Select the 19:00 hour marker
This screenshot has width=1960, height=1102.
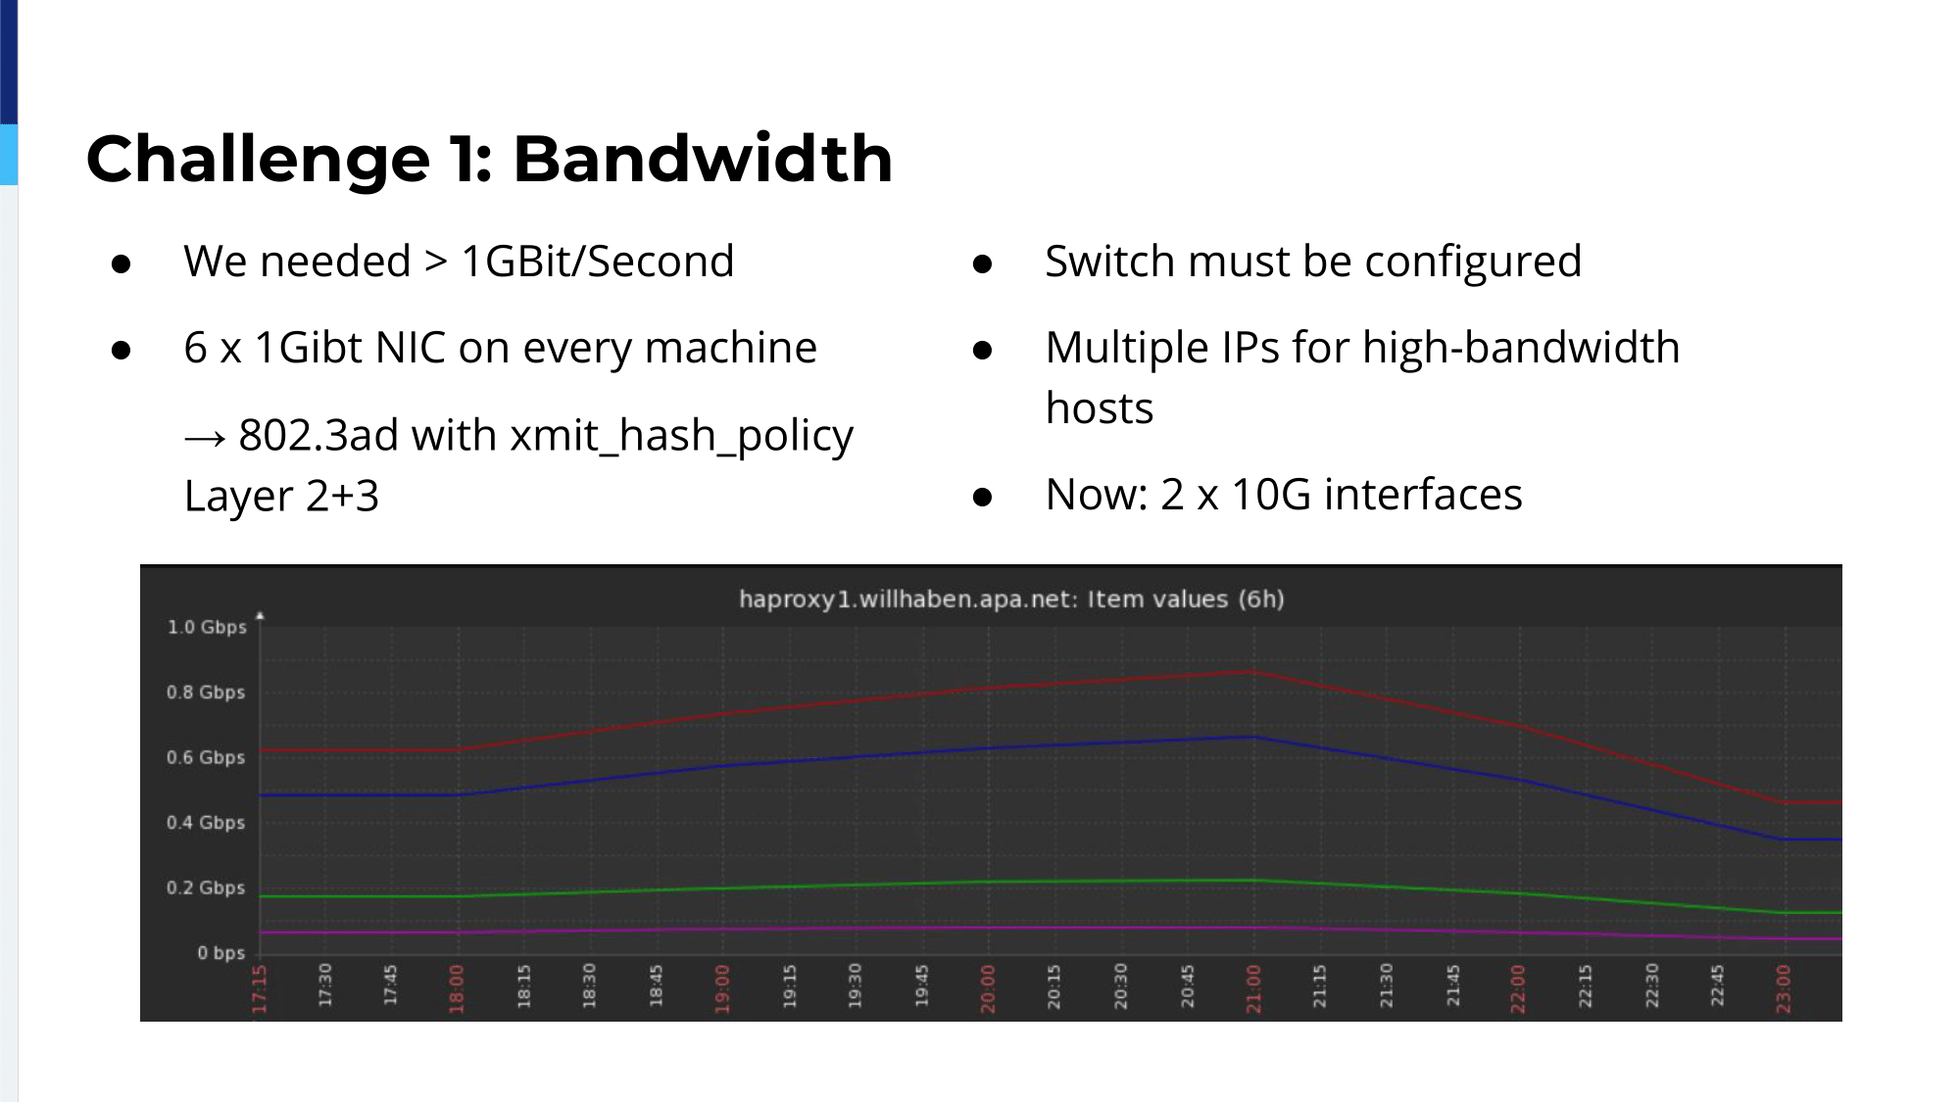click(720, 986)
